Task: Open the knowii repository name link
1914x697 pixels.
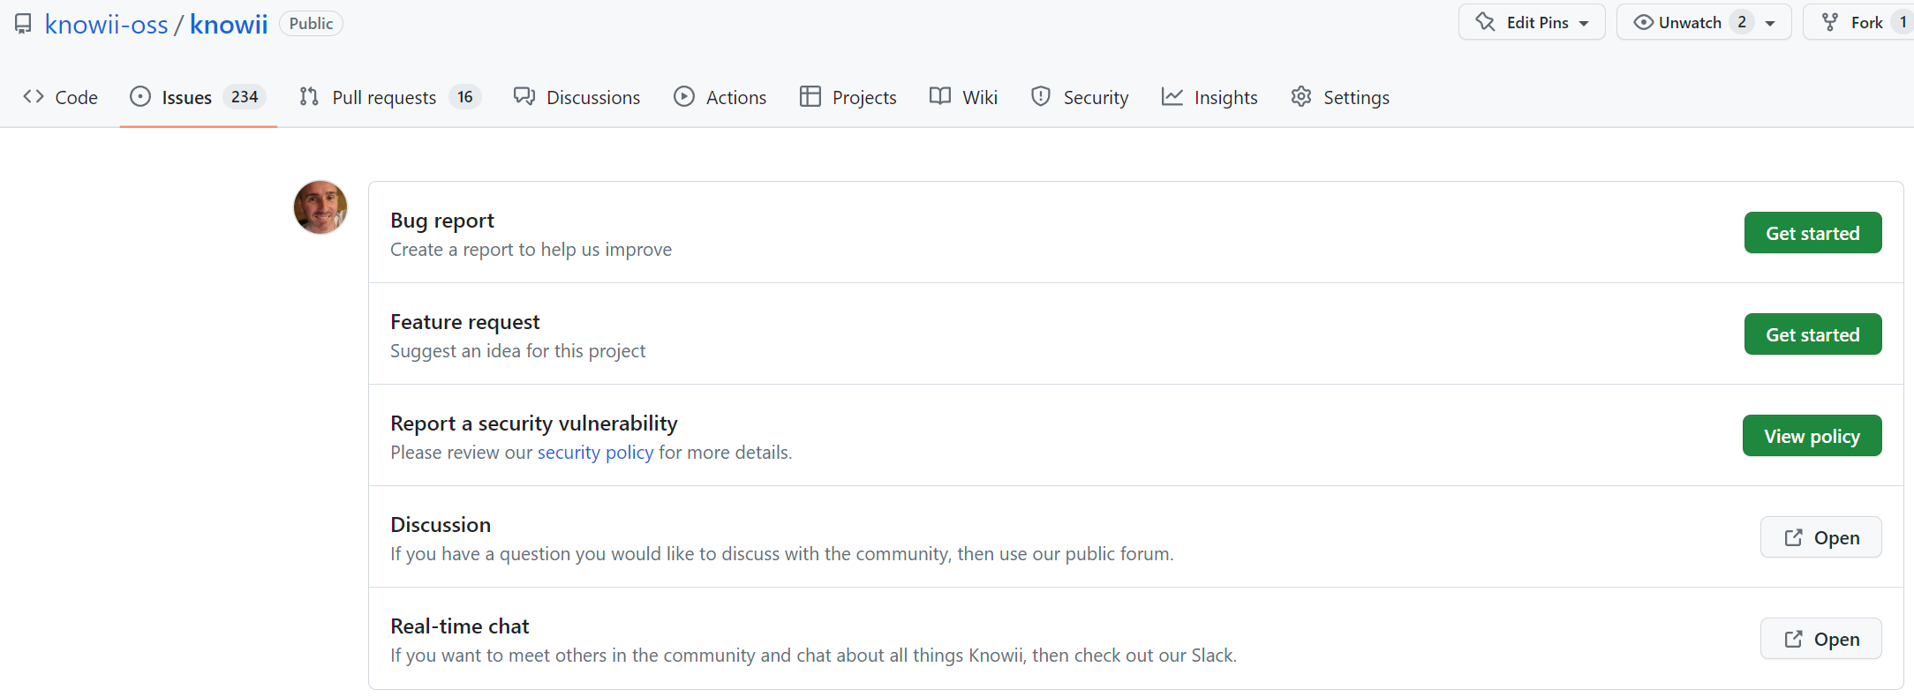Action: point(229,24)
